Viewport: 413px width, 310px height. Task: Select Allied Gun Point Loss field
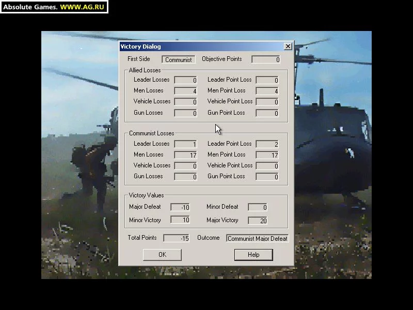coord(267,113)
